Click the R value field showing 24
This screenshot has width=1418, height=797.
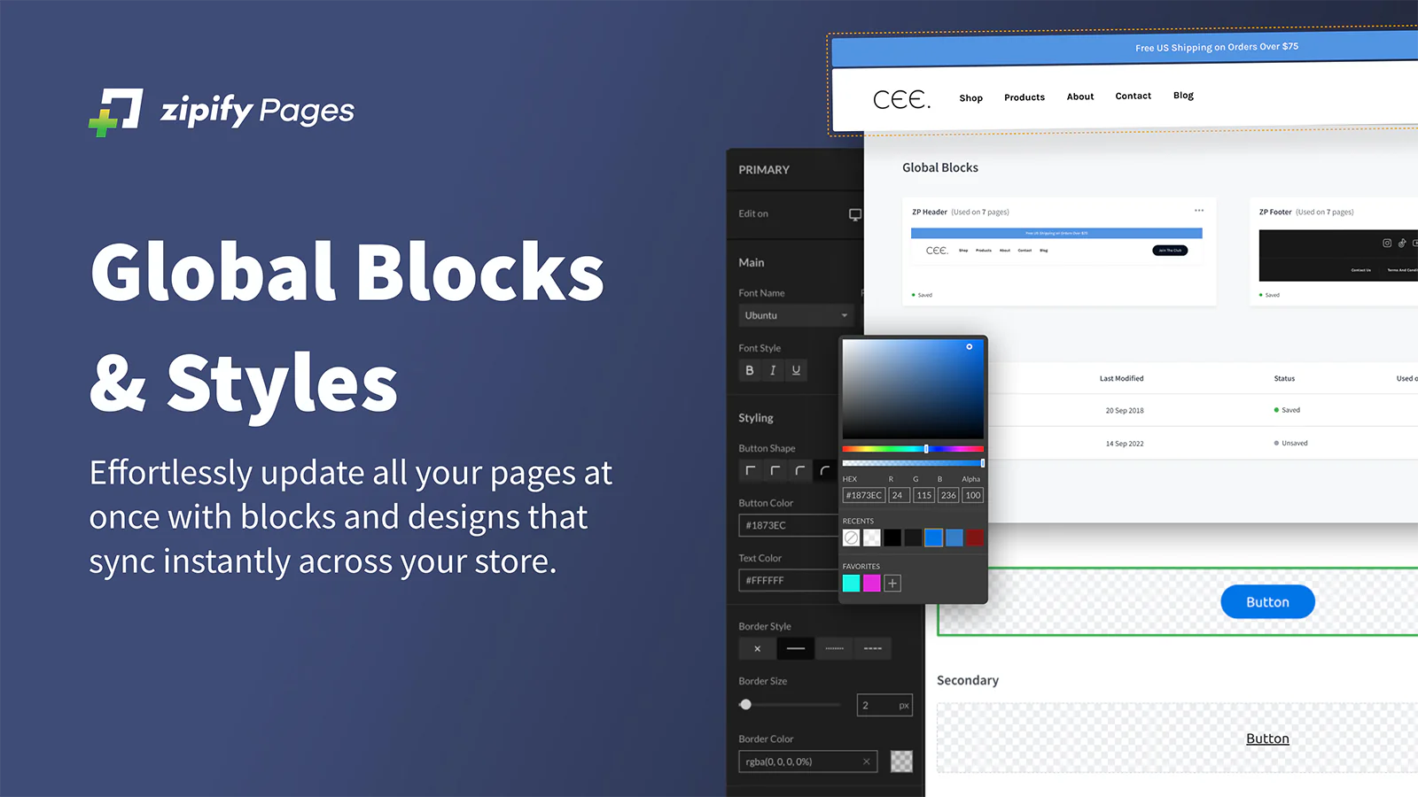click(900, 495)
